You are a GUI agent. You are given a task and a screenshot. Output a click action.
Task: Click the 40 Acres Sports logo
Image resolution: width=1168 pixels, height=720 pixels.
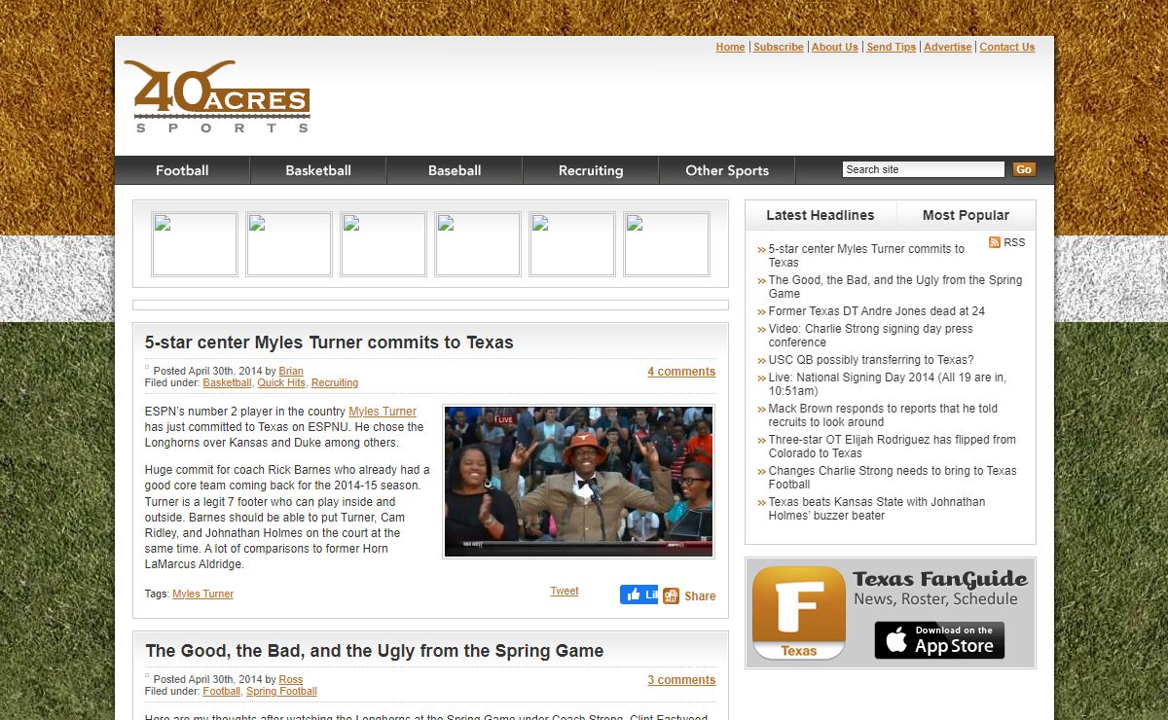tap(217, 96)
